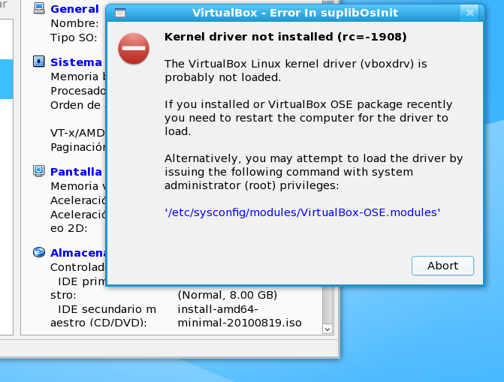Click the window resize grip in main window

coord(333,351)
